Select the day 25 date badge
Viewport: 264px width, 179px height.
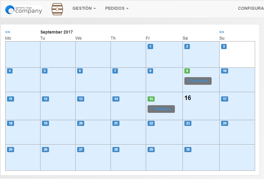10,149
